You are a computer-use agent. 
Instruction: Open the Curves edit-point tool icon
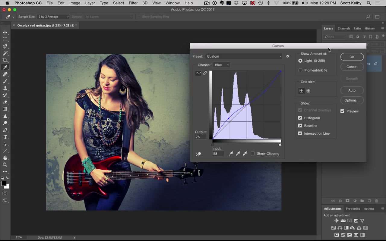coord(198,73)
